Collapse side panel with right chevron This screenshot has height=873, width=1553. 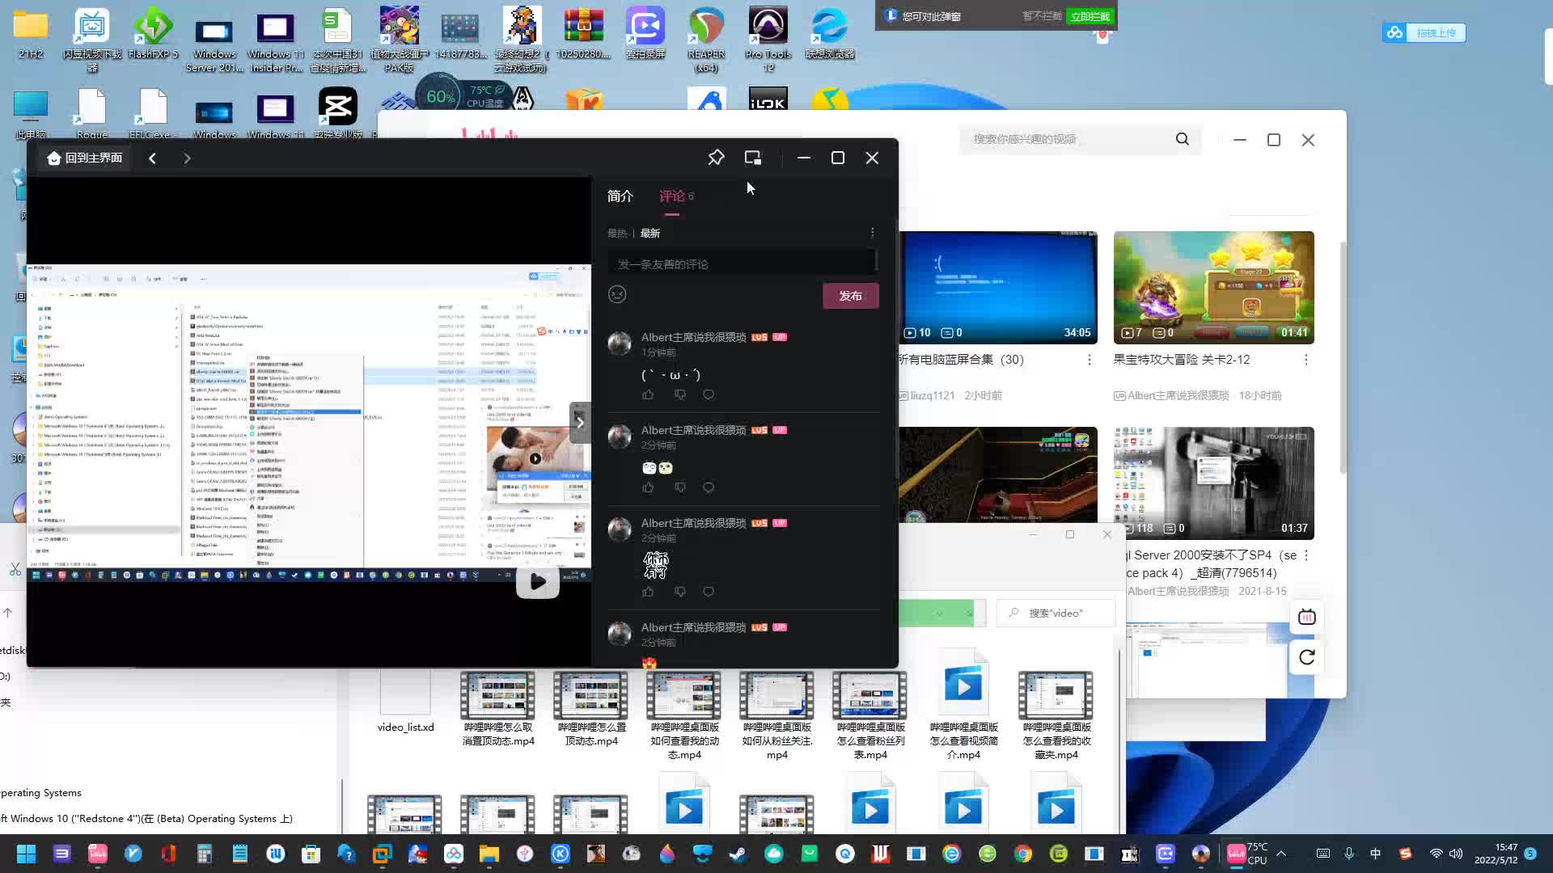pos(580,422)
